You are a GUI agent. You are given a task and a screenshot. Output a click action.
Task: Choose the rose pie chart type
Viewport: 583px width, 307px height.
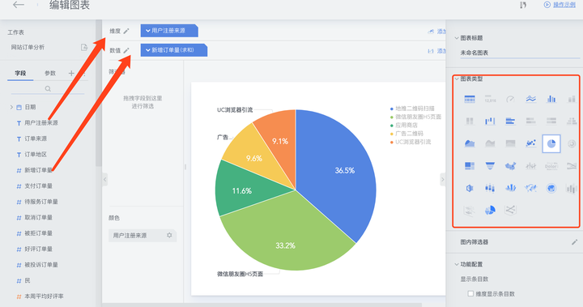coord(490,211)
